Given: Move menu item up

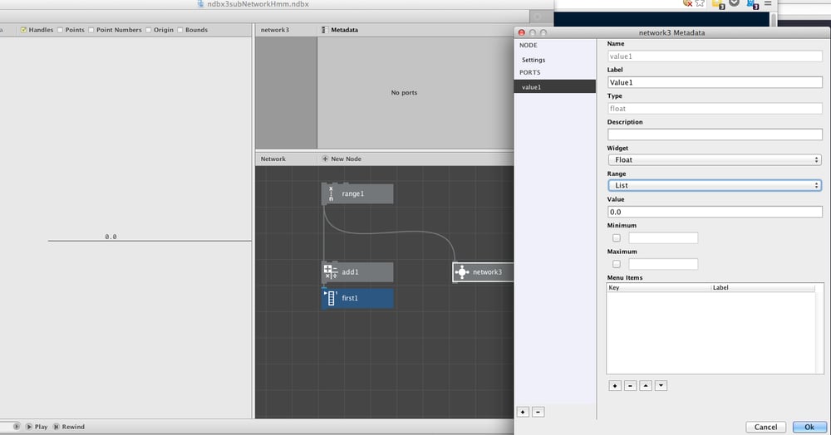Looking at the screenshot, I should (646, 386).
